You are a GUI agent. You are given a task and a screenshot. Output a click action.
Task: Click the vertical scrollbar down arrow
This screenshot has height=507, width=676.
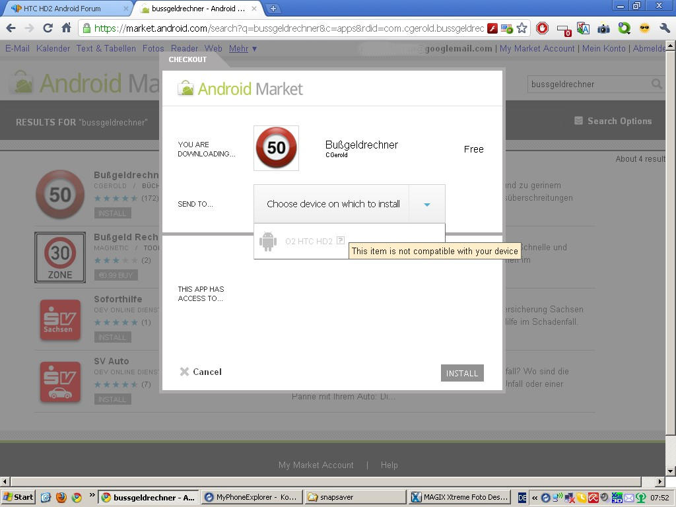670,471
